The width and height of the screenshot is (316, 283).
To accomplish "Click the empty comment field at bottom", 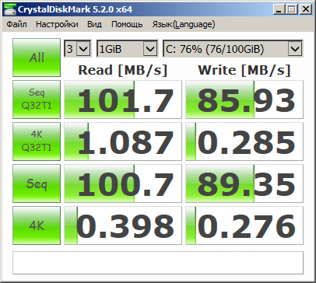I will [x=158, y=263].
